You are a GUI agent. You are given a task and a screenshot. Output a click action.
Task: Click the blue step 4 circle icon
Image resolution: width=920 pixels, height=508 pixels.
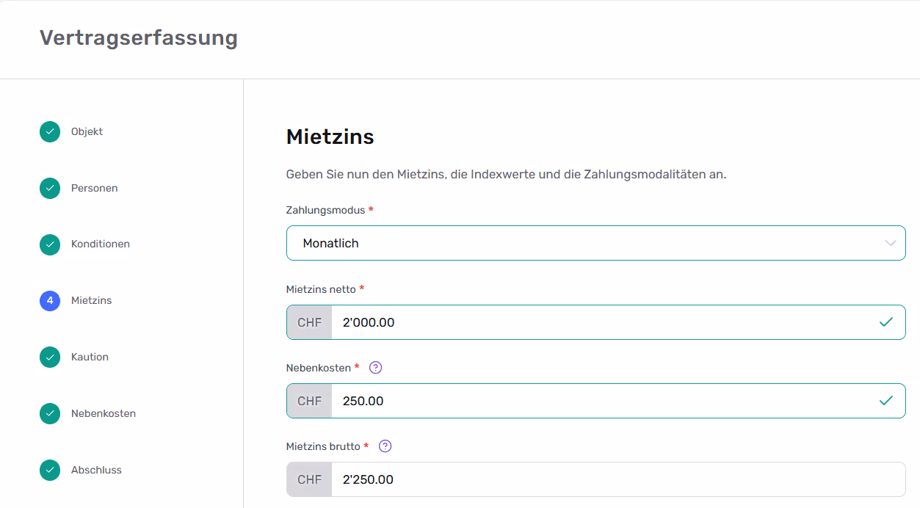coord(50,301)
